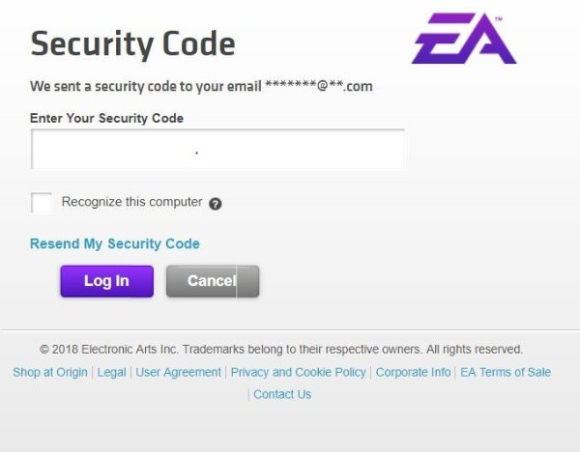Viewport: 580px width, 452px height.
Task: Open Privacy and Cookie Policy
Action: click(x=299, y=372)
